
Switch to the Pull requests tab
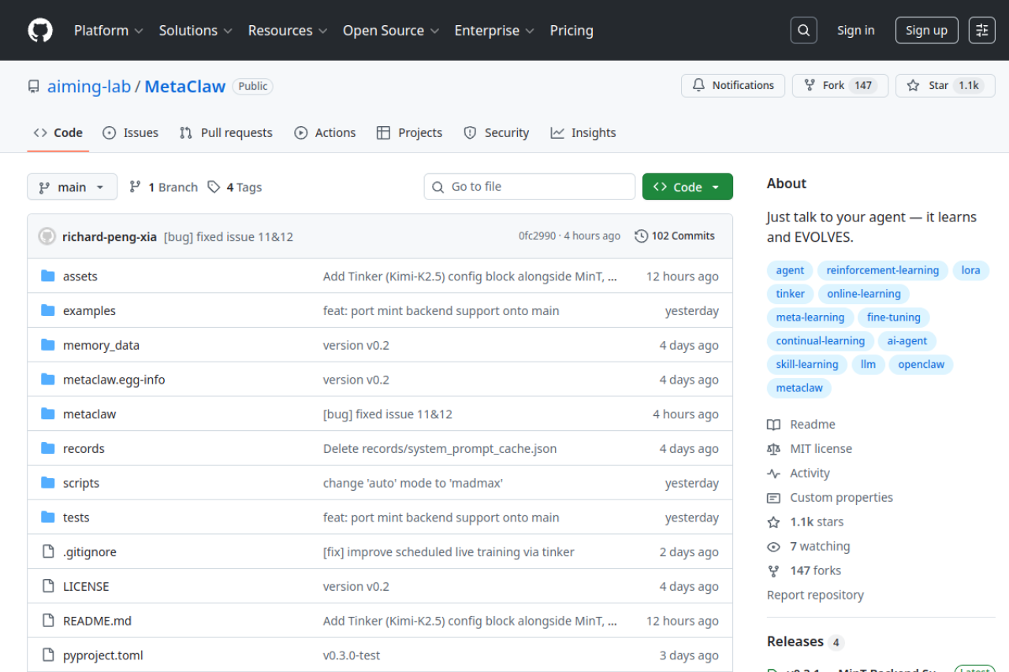pos(226,133)
